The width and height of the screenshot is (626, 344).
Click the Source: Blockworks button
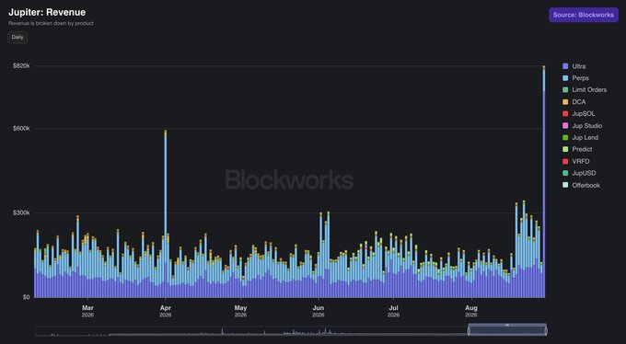[x=584, y=15]
